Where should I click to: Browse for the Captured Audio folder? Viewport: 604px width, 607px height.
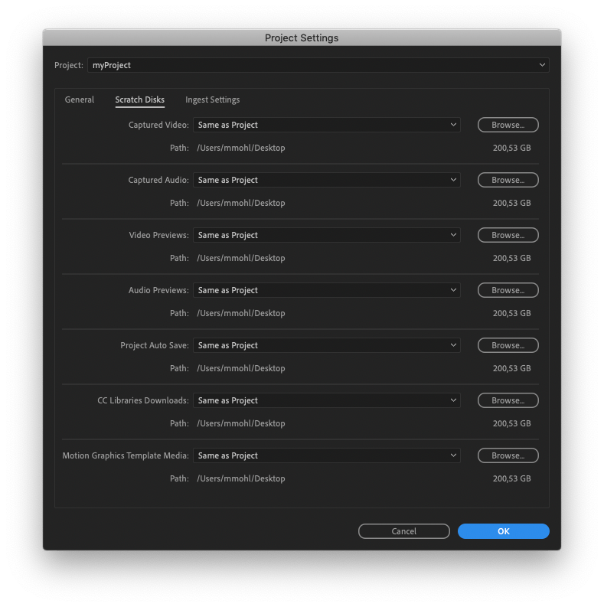pos(508,180)
